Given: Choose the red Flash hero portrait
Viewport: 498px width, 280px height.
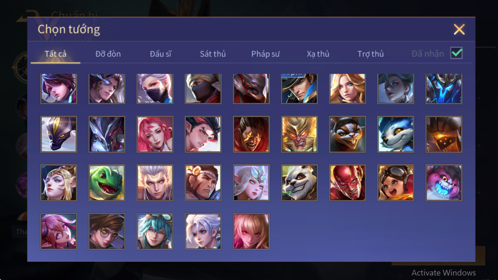Looking at the screenshot, I should click(348, 183).
